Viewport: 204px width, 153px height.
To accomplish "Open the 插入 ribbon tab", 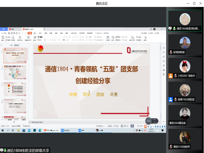I will [x=35, y=33].
